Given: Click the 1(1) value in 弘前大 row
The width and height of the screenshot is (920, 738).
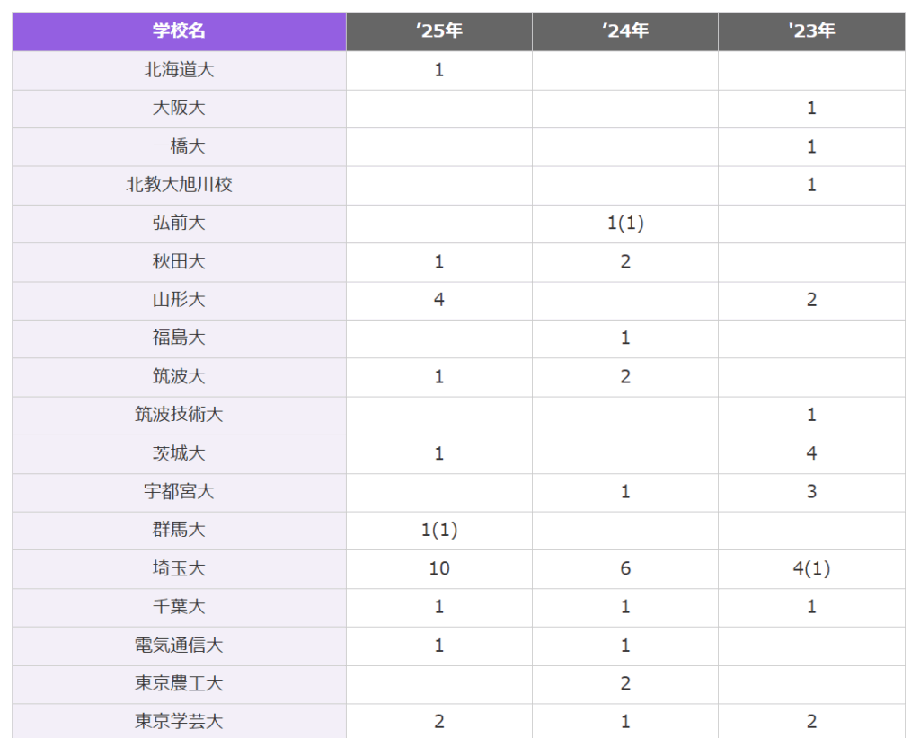Looking at the screenshot, I should pos(624,224).
